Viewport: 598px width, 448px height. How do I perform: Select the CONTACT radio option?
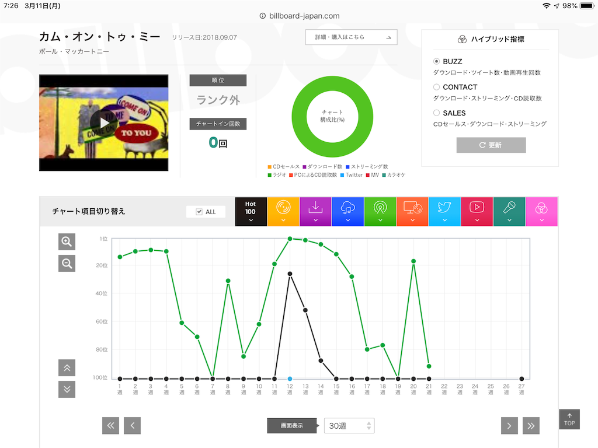click(x=436, y=87)
